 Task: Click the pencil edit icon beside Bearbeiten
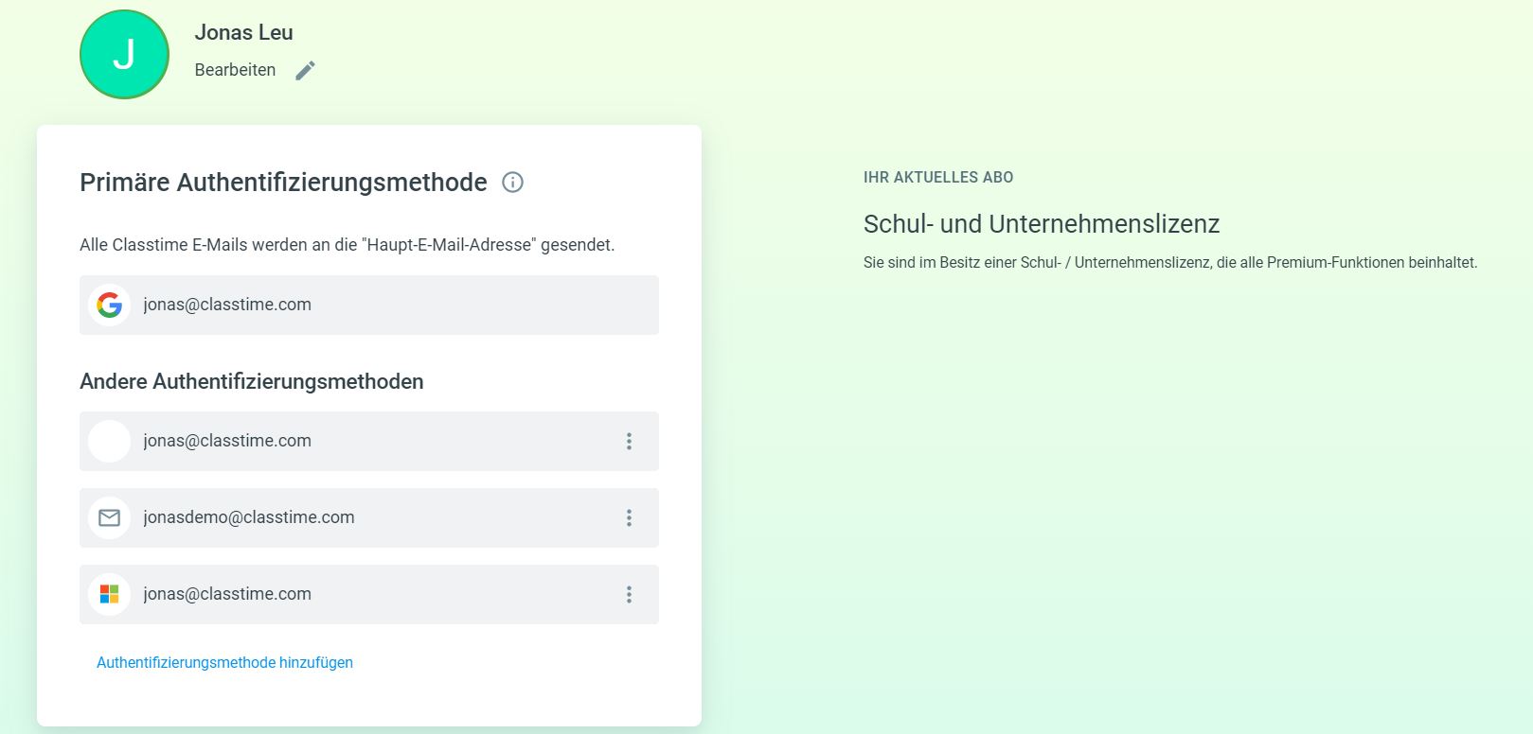coord(305,71)
